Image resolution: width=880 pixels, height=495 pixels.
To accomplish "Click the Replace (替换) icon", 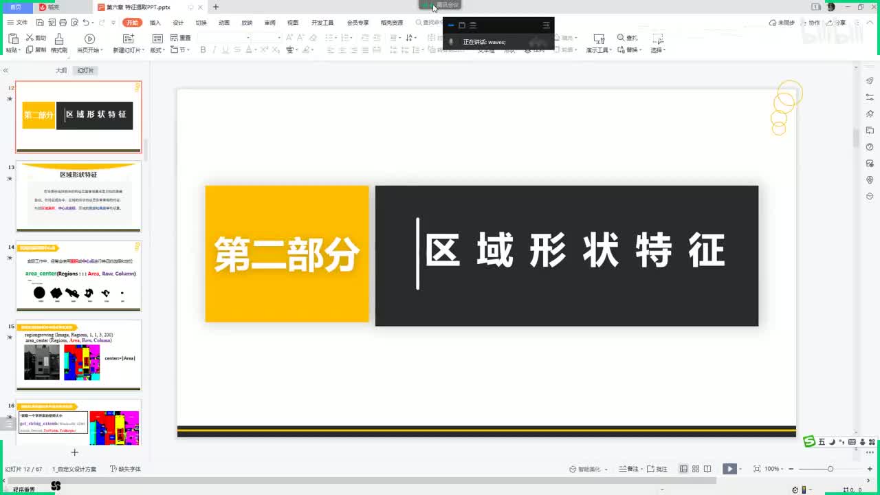I will tap(621, 49).
